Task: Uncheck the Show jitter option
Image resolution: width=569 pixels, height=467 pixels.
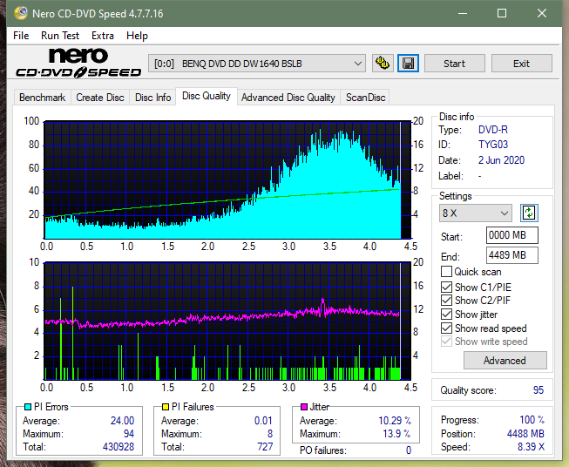Action: pyautogui.click(x=446, y=315)
